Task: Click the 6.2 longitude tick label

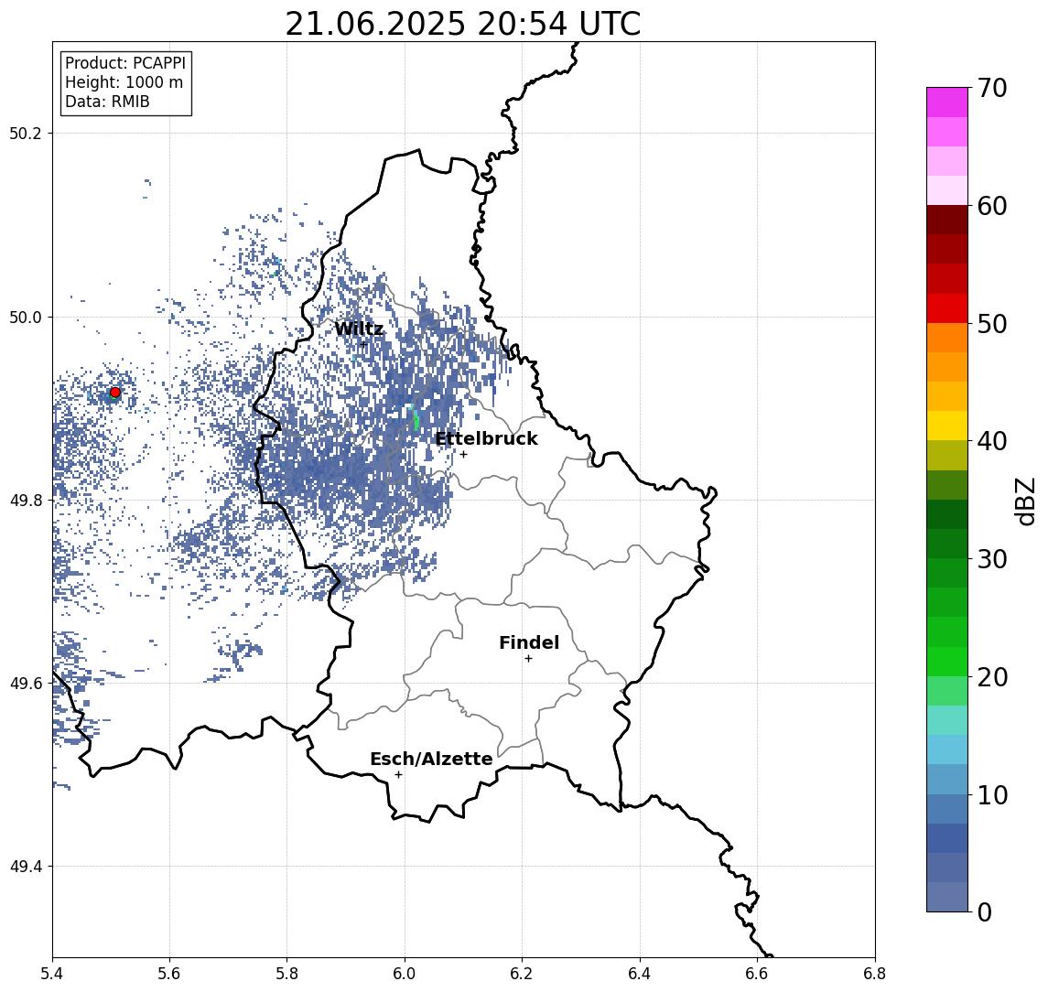Action: click(522, 974)
